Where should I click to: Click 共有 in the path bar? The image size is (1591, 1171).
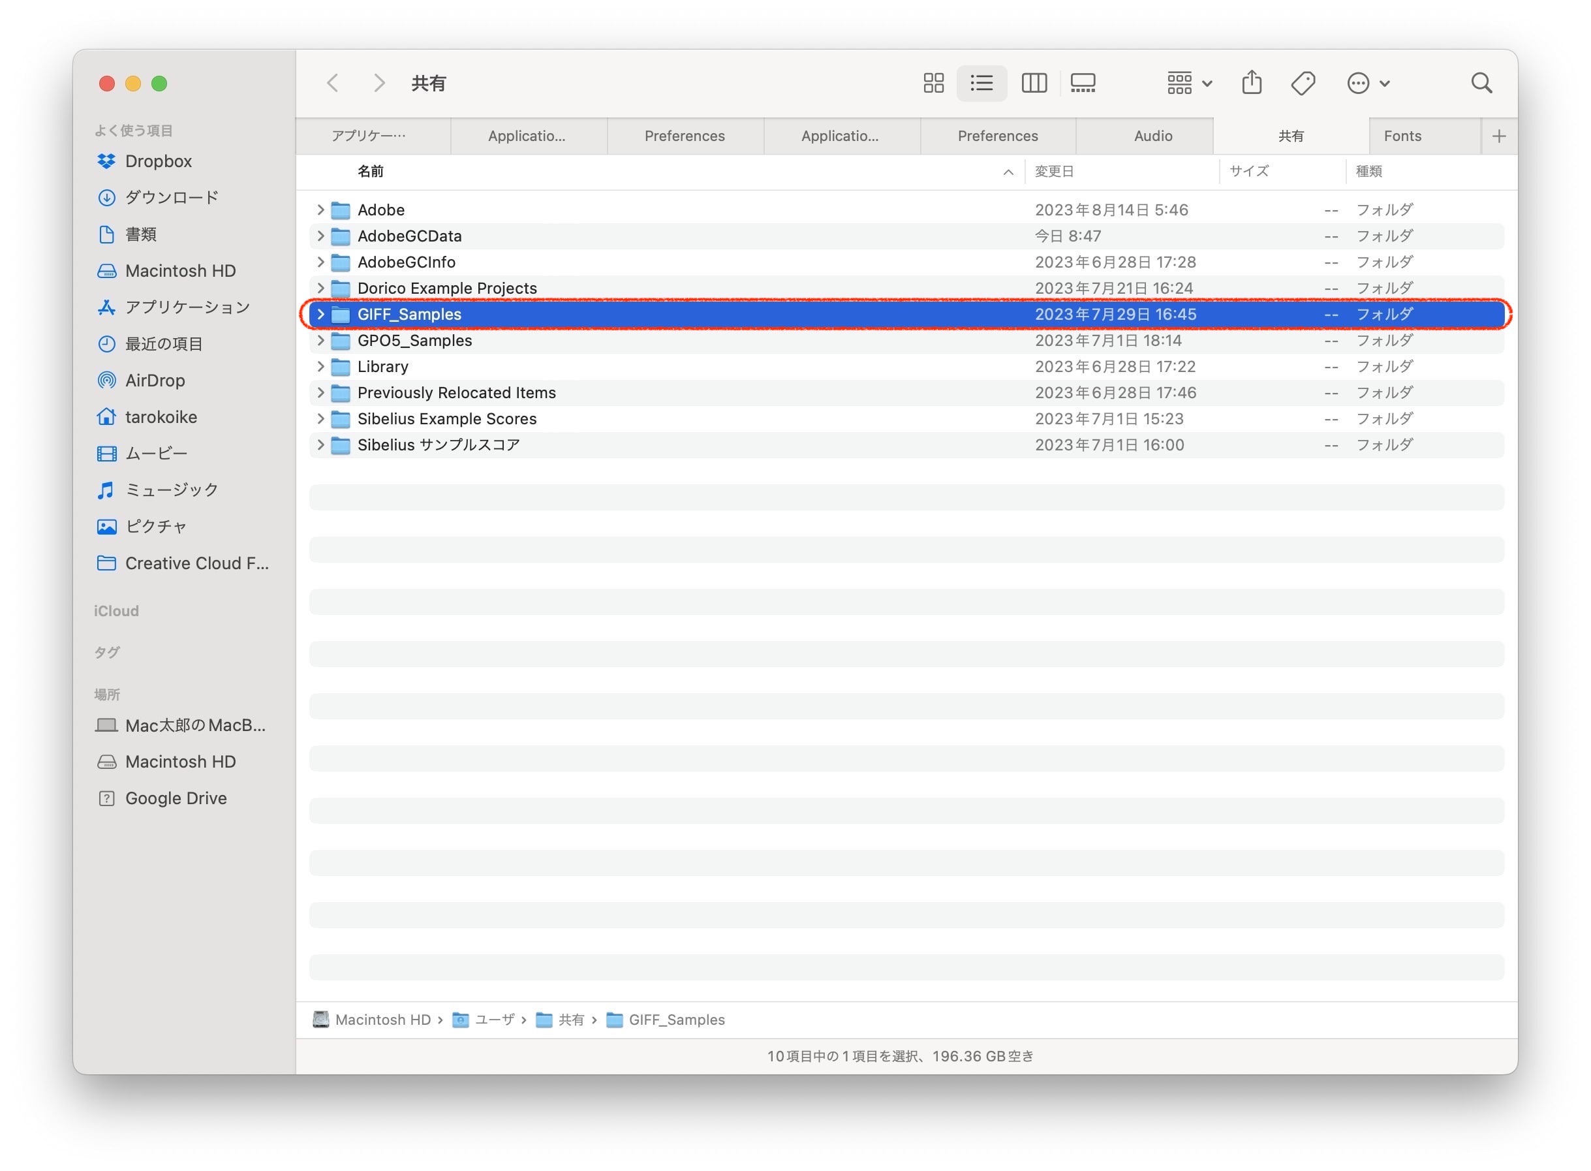pyautogui.click(x=560, y=1020)
